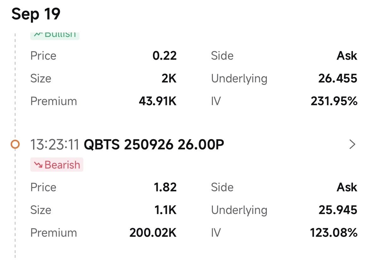Tap the Ask side value for QBTS put
369x260 pixels.
coord(347,187)
